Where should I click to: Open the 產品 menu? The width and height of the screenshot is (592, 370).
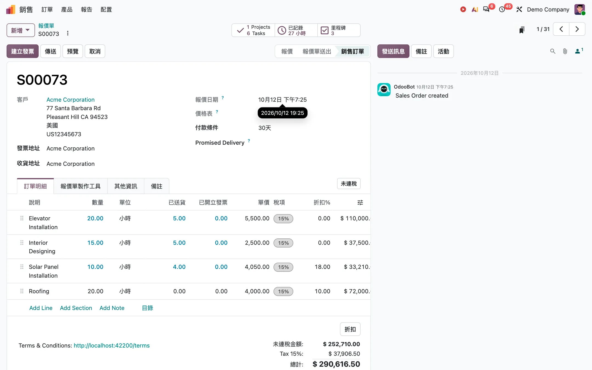point(67,10)
